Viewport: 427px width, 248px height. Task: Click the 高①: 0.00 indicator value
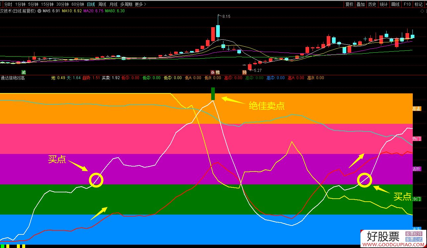pyautogui.click(x=233, y=78)
